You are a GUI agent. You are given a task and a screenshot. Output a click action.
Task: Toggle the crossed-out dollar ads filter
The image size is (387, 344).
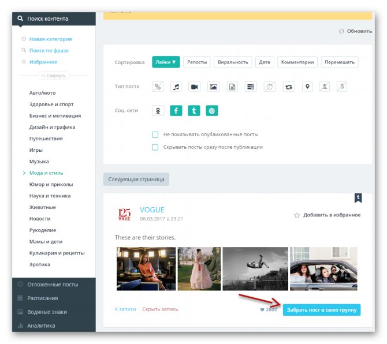(342, 87)
